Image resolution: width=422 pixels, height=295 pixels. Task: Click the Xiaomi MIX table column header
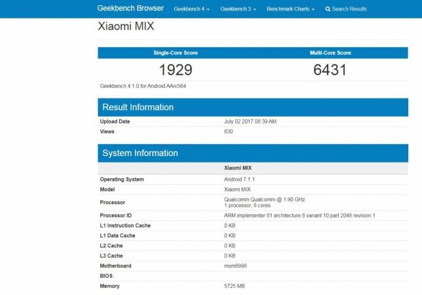[x=238, y=168]
